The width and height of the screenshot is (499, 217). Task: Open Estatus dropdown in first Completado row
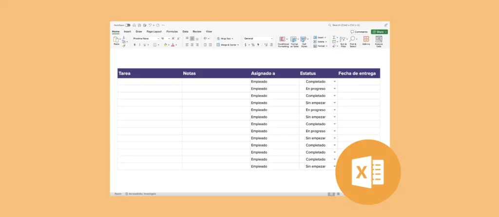coord(334,82)
